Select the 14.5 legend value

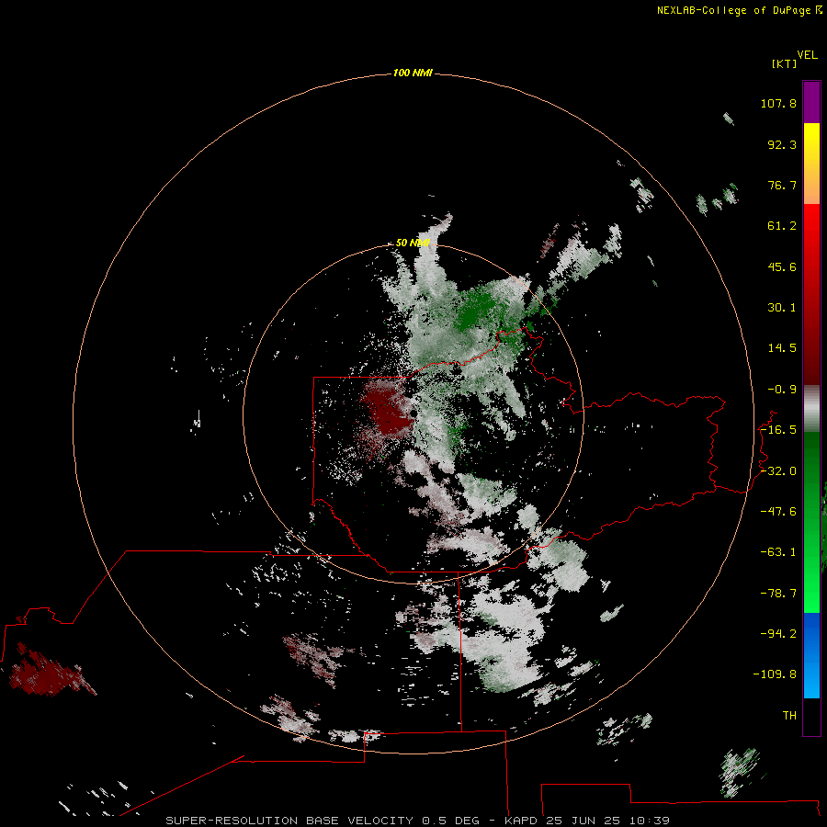pos(782,348)
